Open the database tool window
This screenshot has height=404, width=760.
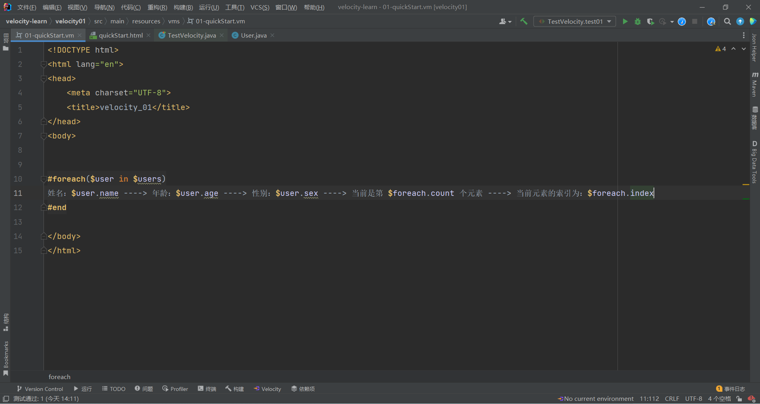(754, 118)
